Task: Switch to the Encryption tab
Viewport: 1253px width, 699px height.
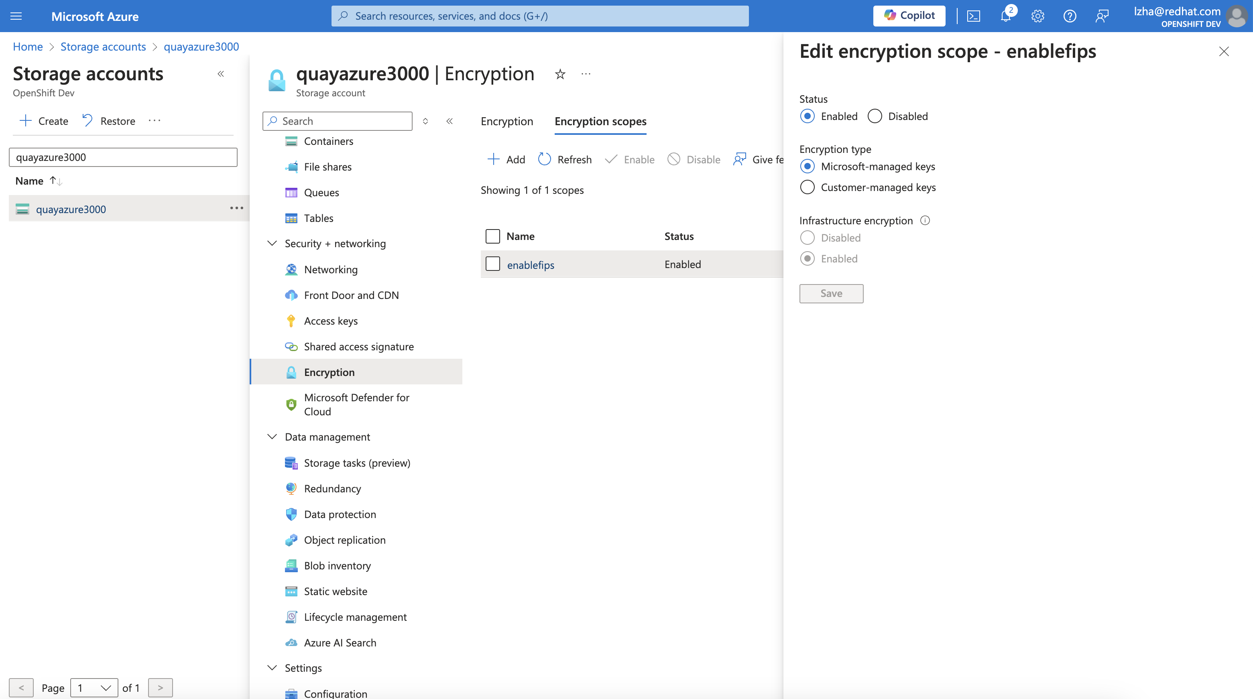Action: coord(506,121)
